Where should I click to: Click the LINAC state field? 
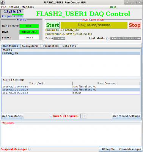(x=29, y=38)
